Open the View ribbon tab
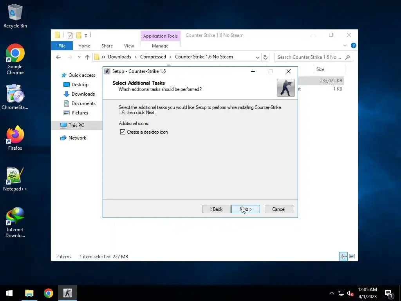This screenshot has width=401, height=301. pos(129,46)
